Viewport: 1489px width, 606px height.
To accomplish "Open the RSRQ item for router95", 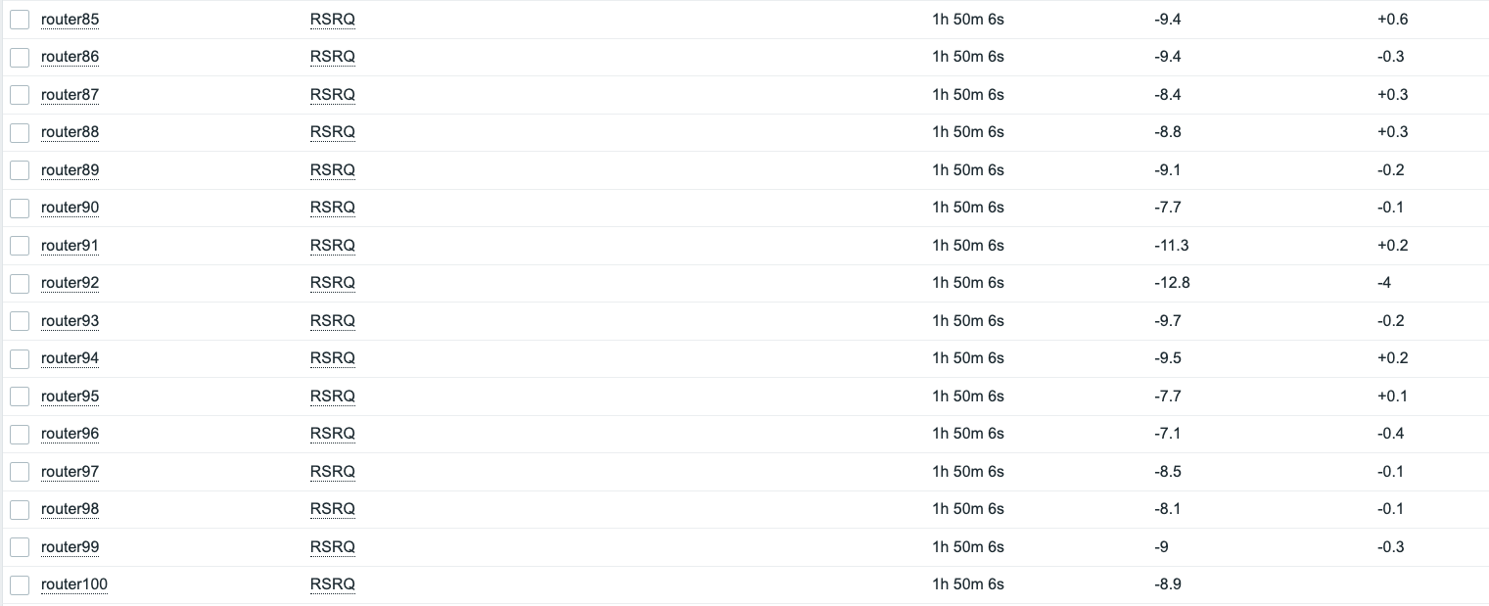I will click(332, 396).
